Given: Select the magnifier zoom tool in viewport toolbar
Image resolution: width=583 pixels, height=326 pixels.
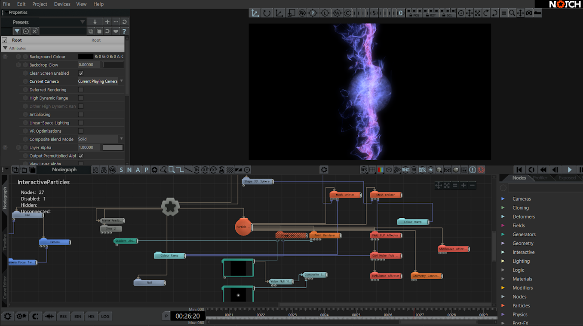Looking at the screenshot, I should pos(512,13).
